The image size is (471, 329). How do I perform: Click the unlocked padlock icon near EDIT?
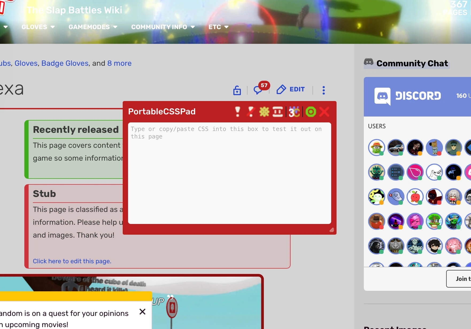(x=237, y=90)
